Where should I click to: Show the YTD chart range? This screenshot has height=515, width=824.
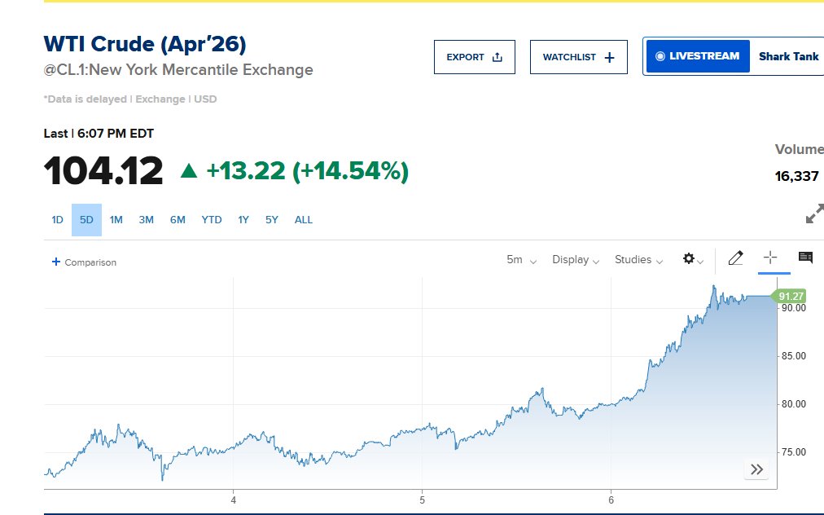[x=212, y=220]
